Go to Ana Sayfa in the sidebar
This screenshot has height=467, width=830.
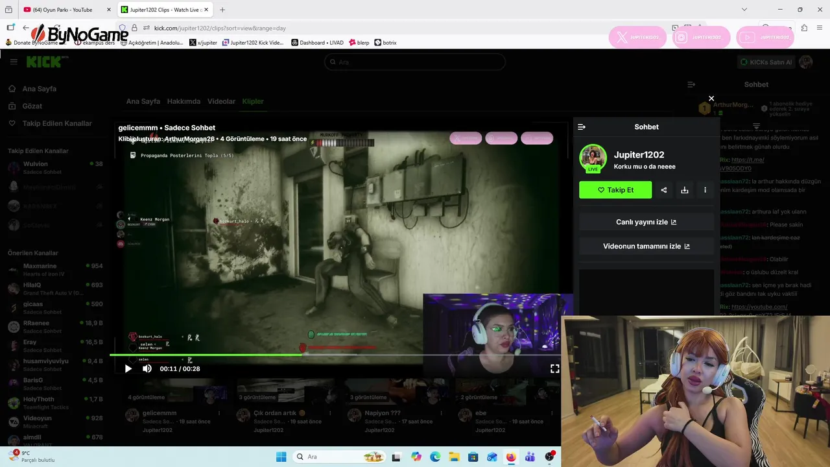pos(40,89)
